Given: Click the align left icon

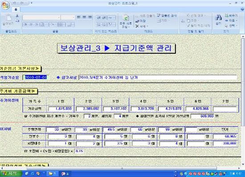Looking at the screenshot, I should (x=78, y=17).
